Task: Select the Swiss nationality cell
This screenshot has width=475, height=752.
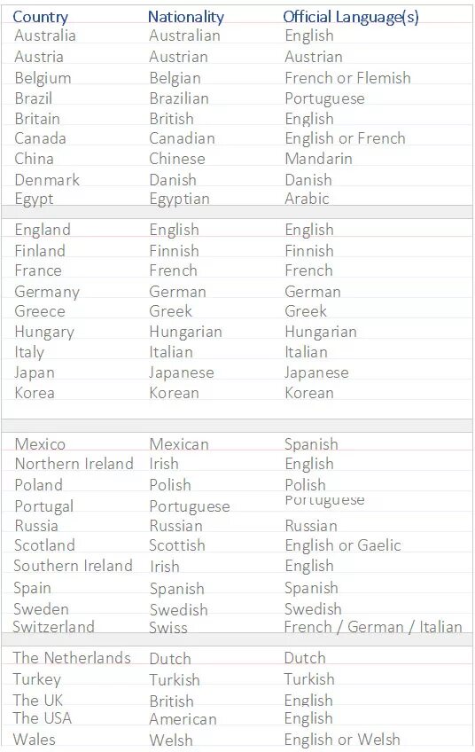Action: click(168, 628)
